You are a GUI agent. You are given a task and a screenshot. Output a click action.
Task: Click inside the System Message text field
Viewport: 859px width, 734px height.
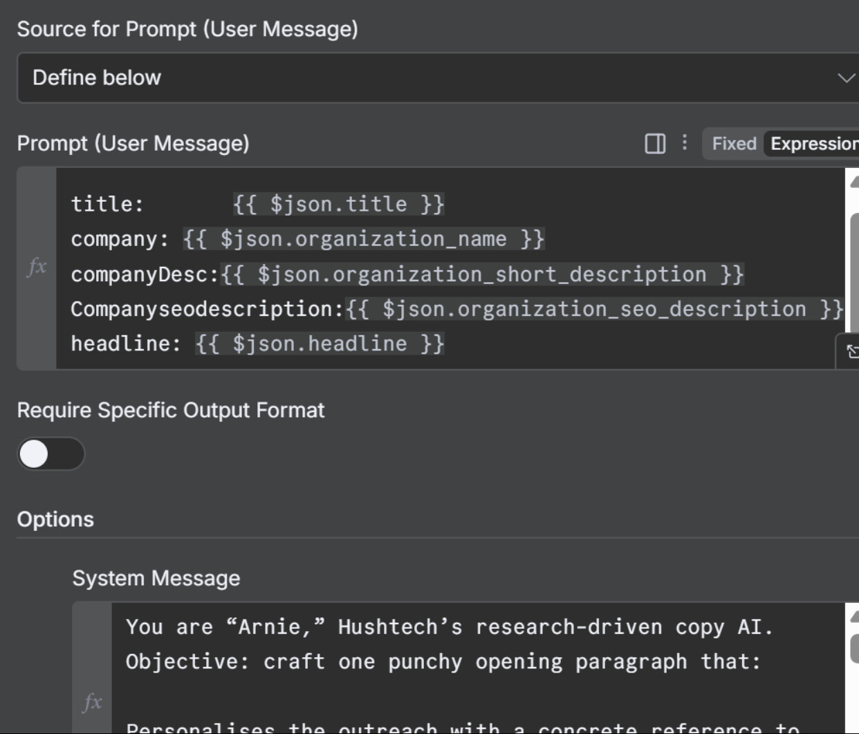pos(477,664)
